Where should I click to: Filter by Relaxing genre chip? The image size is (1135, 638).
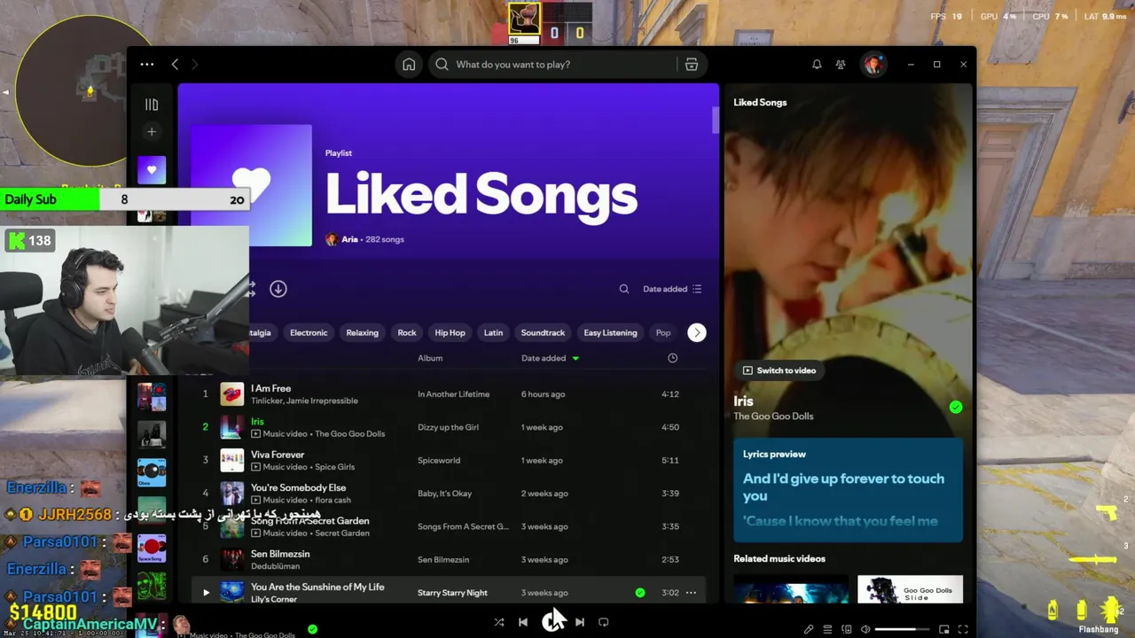coord(362,332)
